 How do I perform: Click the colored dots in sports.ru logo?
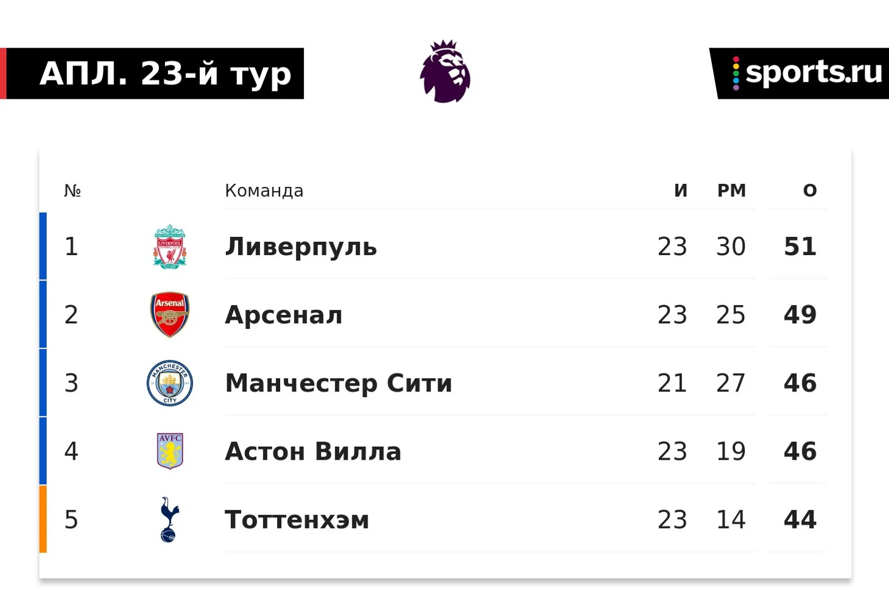click(x=736, y=73)
